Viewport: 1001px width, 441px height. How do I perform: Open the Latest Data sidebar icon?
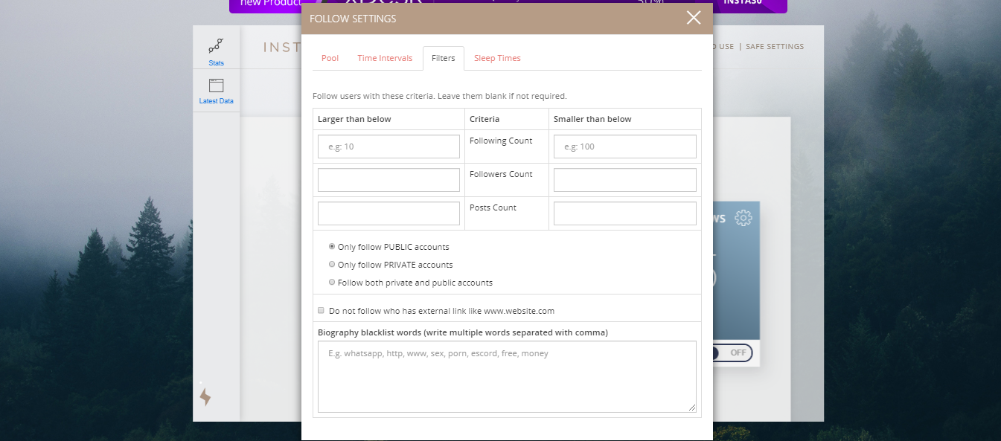[216, 89]
